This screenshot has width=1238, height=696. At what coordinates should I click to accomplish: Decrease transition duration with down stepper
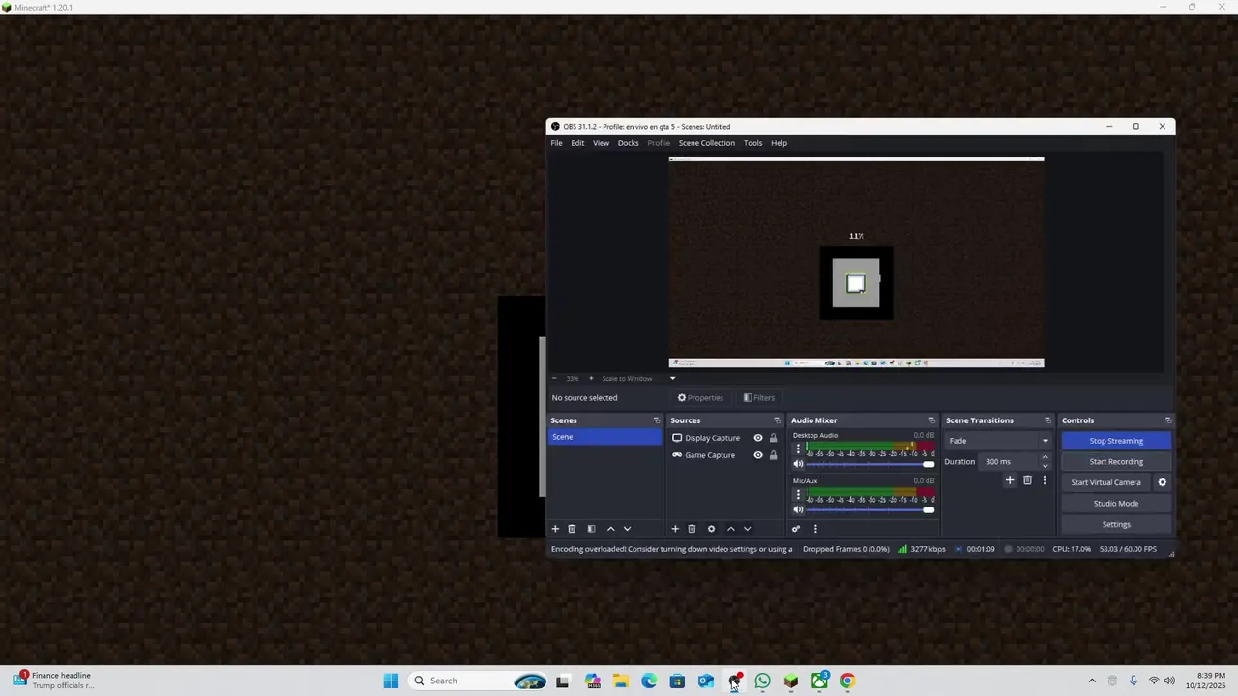[x=1045, y=466]
